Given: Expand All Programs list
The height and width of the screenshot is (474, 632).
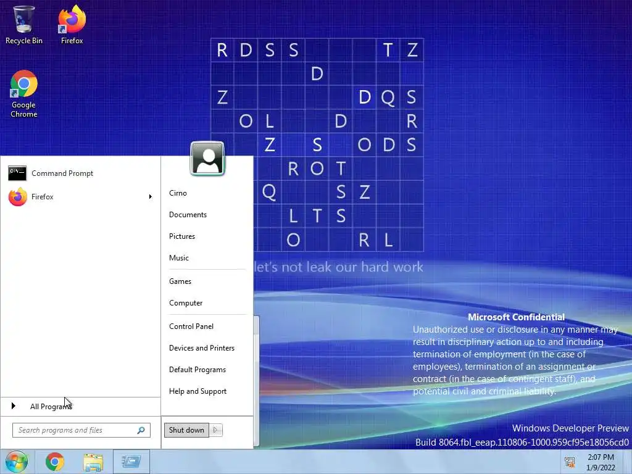Looking at the screenshot, I should (x=81, y=406).
